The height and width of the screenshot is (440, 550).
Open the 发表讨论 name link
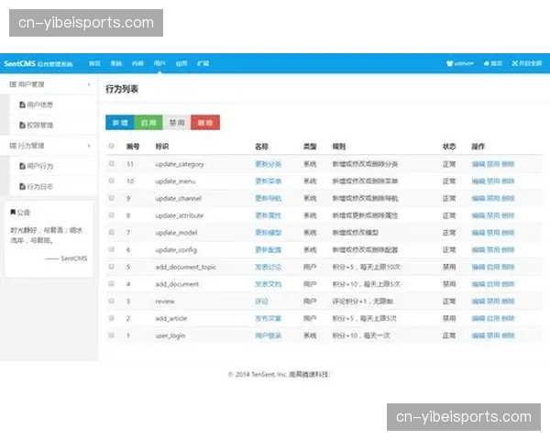point(268,267)
